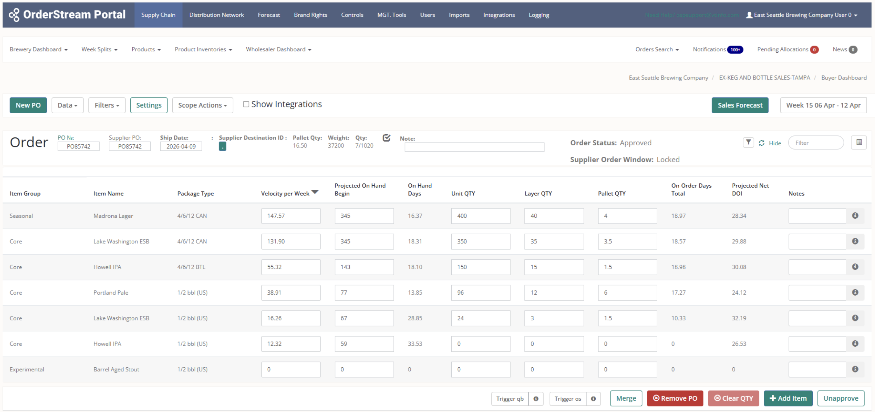Image resolution: width=875 pixels, height=412 pixels.
Task: Click the Merge button
Action: pos(626,398)
